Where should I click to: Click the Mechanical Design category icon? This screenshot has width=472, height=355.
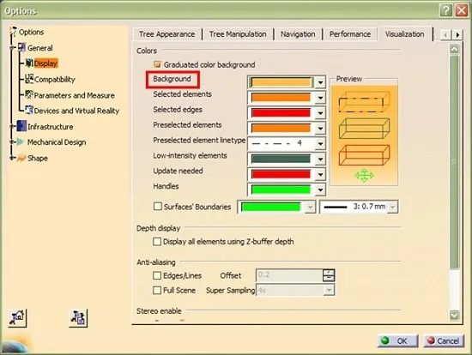tap(21, 141)
